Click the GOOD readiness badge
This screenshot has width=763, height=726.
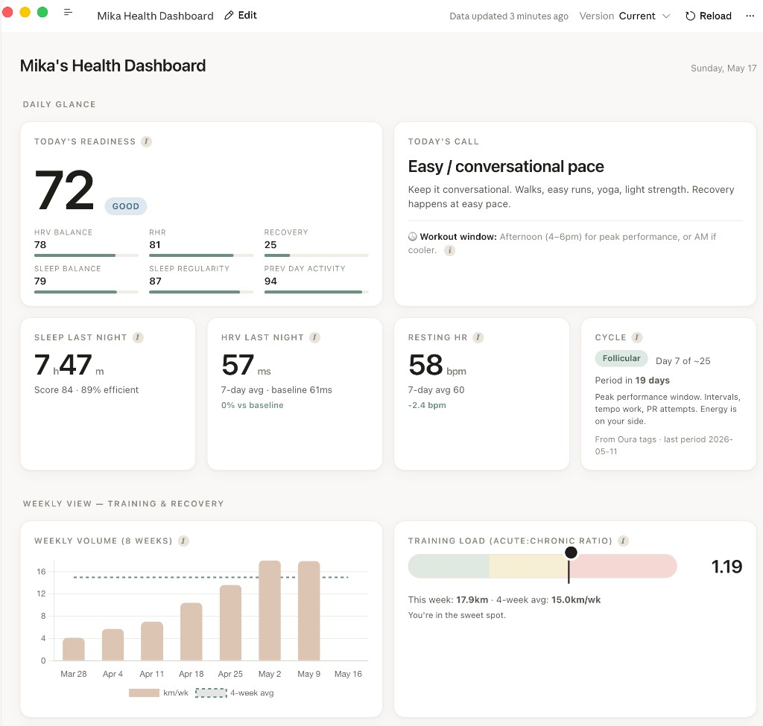click(125, 206)
